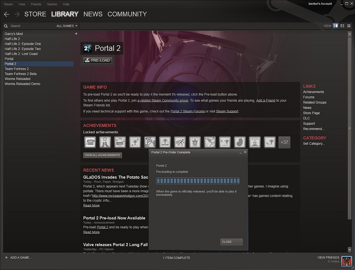Select Half-Life 2: Lost Coast
355x270 pixels.
point(21,54)
